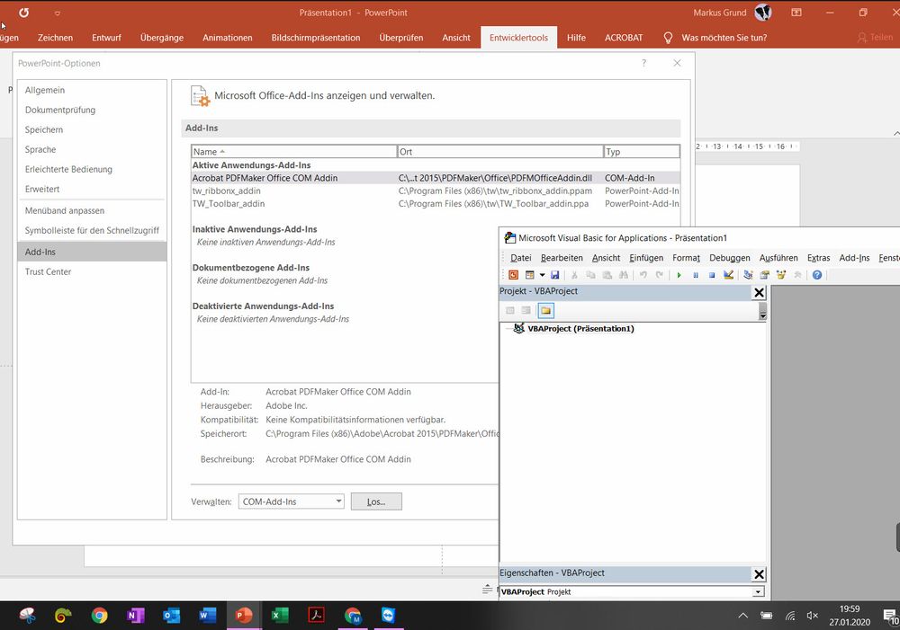The height and width of the screenshot is (630, 900).
Task: Click the View Object icon in Project panel
Action: [526, 311]
